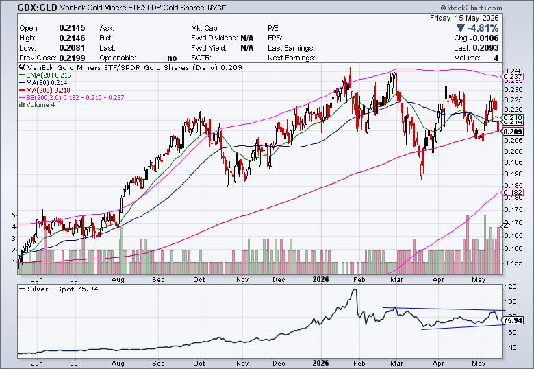Image resolution: width=534 pixels, height=369 pixels.
Task: Click the Fwd Dividend label
Action: [214, 38]
